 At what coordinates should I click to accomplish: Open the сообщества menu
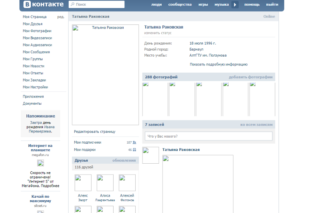pos(180,4)
